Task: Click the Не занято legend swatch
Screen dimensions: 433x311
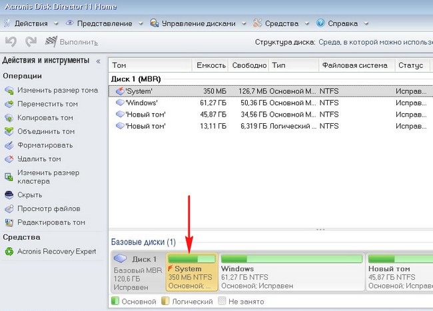Action: click(x=222, y=301)
